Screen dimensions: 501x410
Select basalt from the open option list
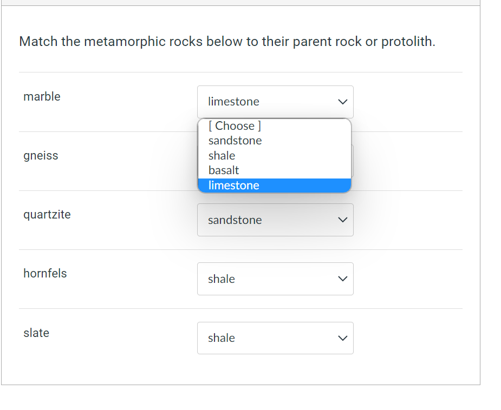(x=224, y=170)
